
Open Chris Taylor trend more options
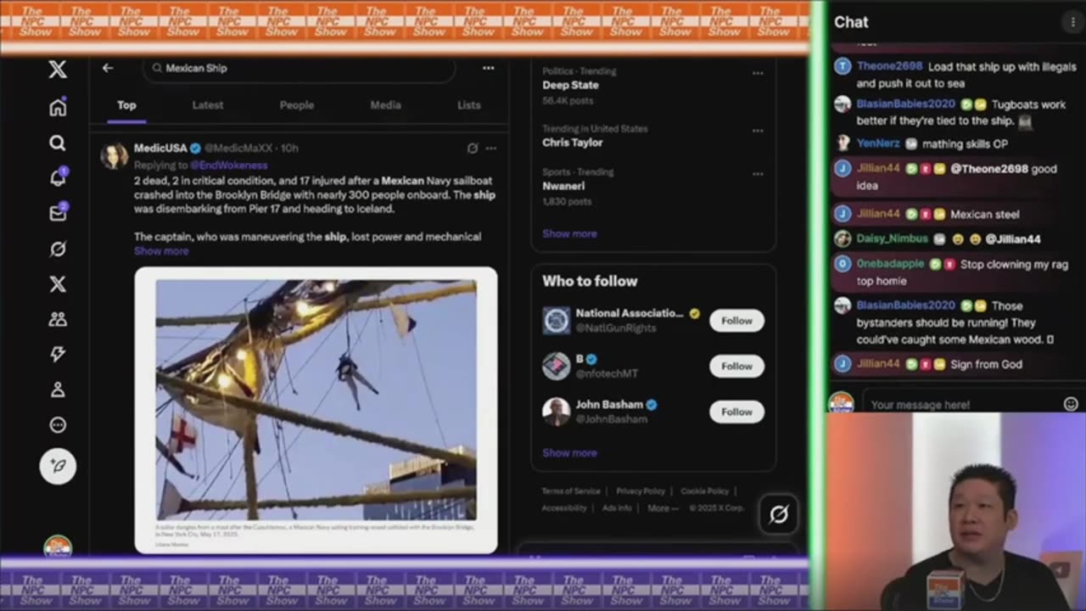click(758, 131)
